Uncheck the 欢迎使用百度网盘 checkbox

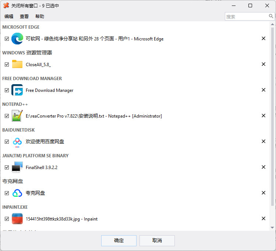[x=7, y=141]
